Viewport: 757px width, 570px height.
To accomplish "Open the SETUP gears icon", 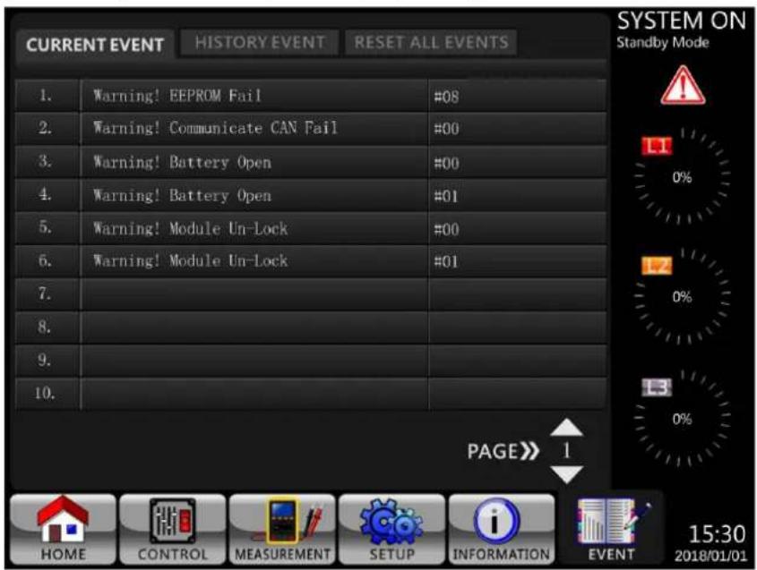I will click(x=391, y=529).
